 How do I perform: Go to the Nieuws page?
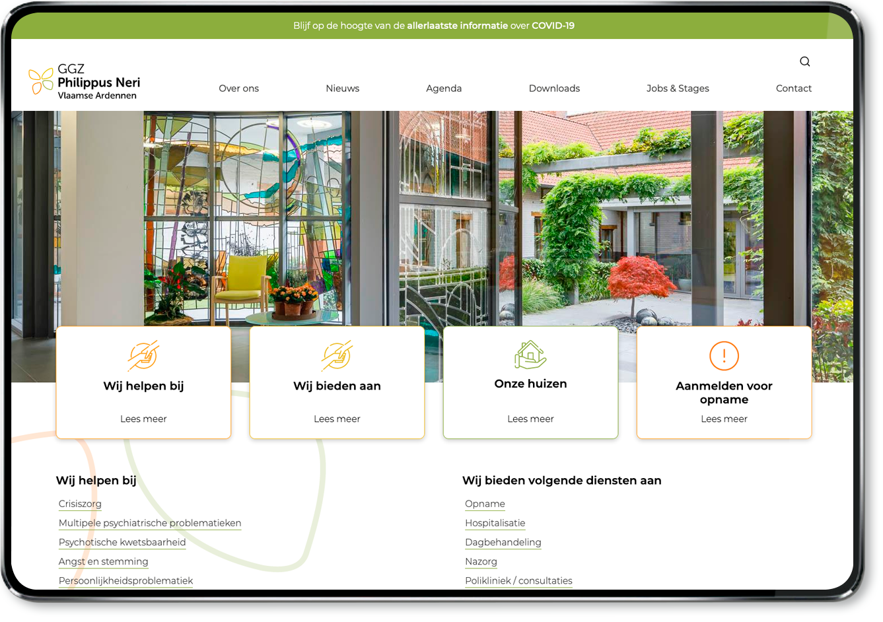[x=343, y=88]
